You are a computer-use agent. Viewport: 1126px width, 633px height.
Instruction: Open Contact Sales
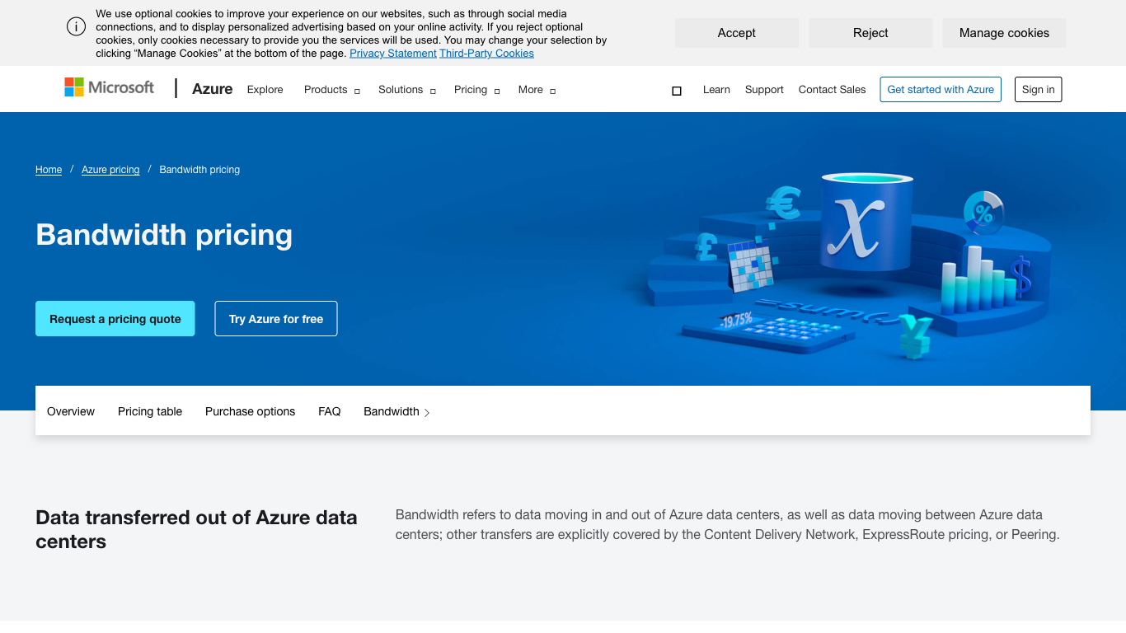(832, 90)
